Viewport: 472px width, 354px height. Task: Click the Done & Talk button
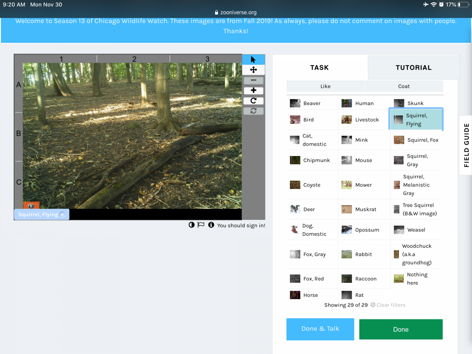tap(320, 329)
